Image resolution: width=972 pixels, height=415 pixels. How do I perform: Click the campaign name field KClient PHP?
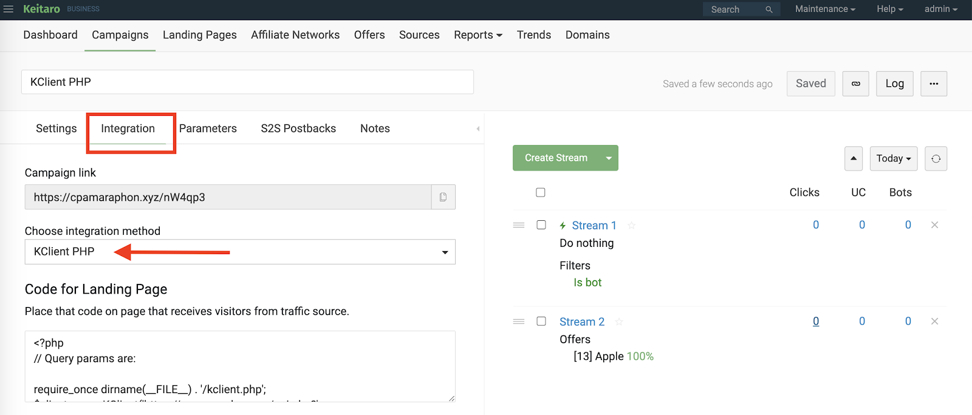247,82
